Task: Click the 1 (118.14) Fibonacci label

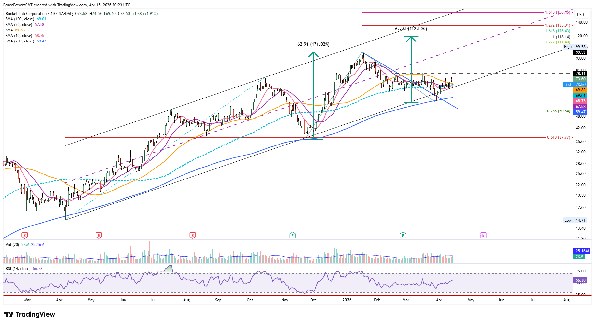Action: (561, 37)
